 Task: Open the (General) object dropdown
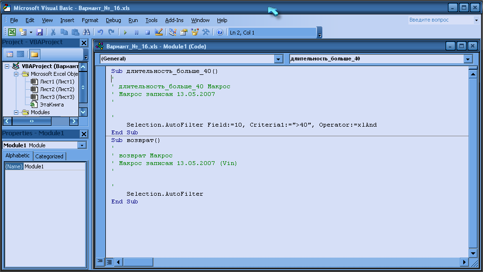point(278,59)
